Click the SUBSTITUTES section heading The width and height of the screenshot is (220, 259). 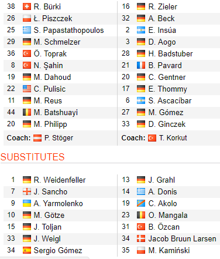click(32, 157)
